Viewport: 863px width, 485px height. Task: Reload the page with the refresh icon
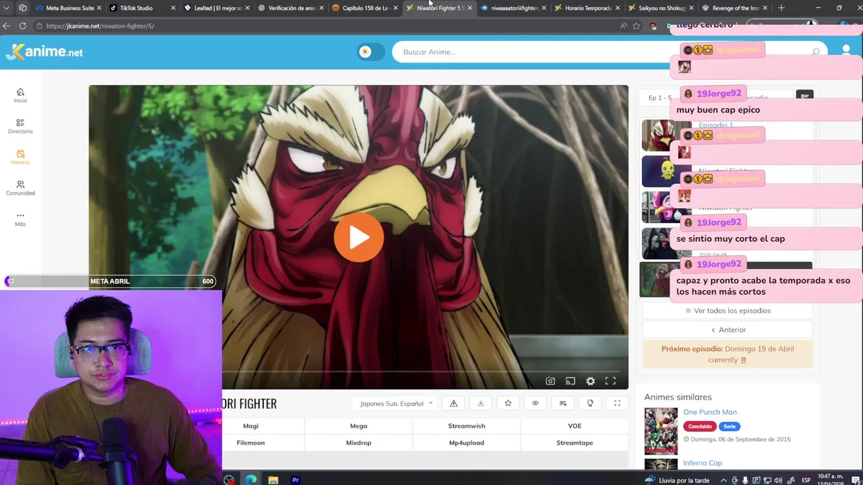point(22,26)
